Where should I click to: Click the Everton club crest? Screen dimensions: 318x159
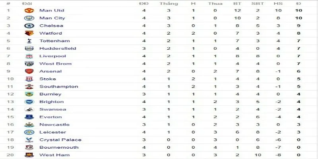click(29, 117)
